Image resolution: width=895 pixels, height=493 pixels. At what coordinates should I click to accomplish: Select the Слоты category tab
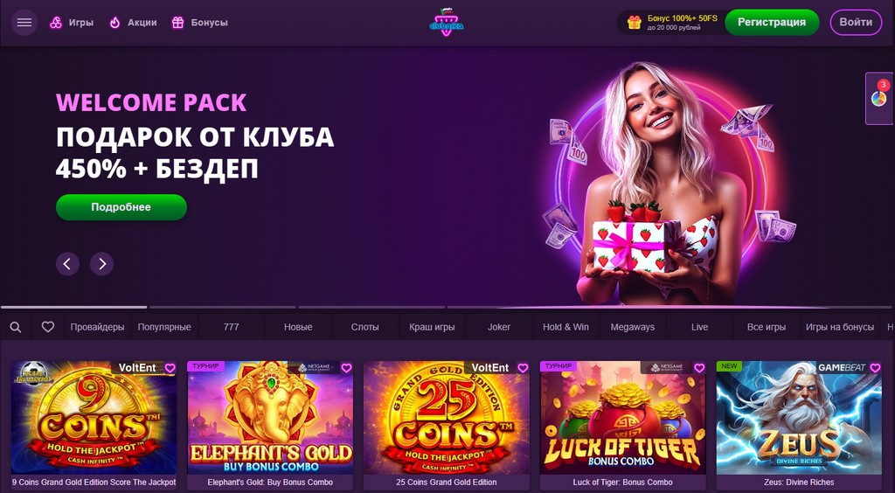(364, 327)
